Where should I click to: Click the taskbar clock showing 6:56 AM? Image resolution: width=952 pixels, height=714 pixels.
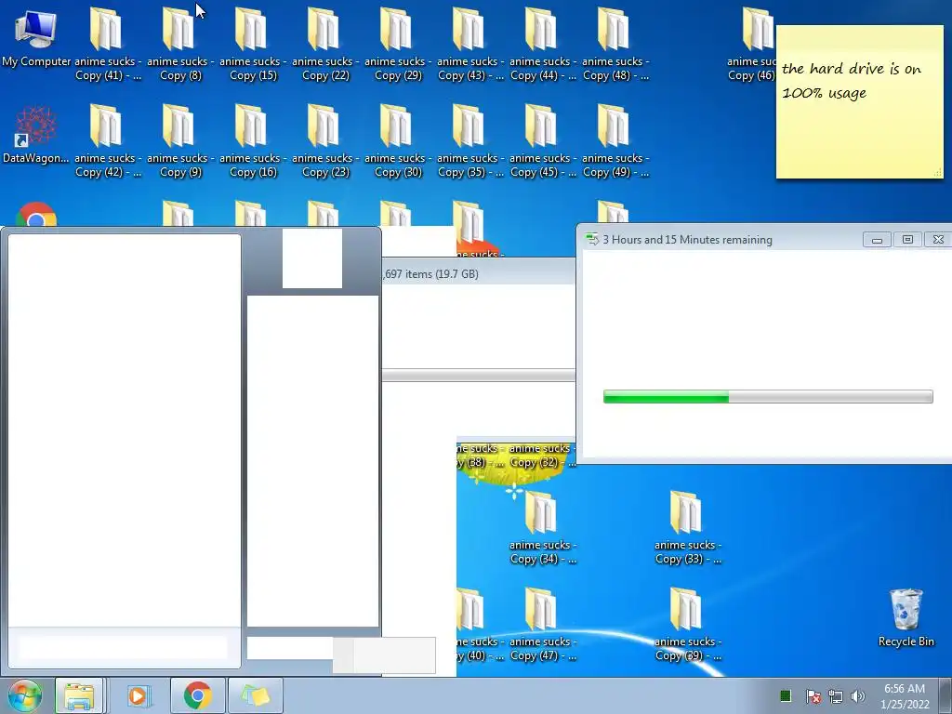coord(905,695)
